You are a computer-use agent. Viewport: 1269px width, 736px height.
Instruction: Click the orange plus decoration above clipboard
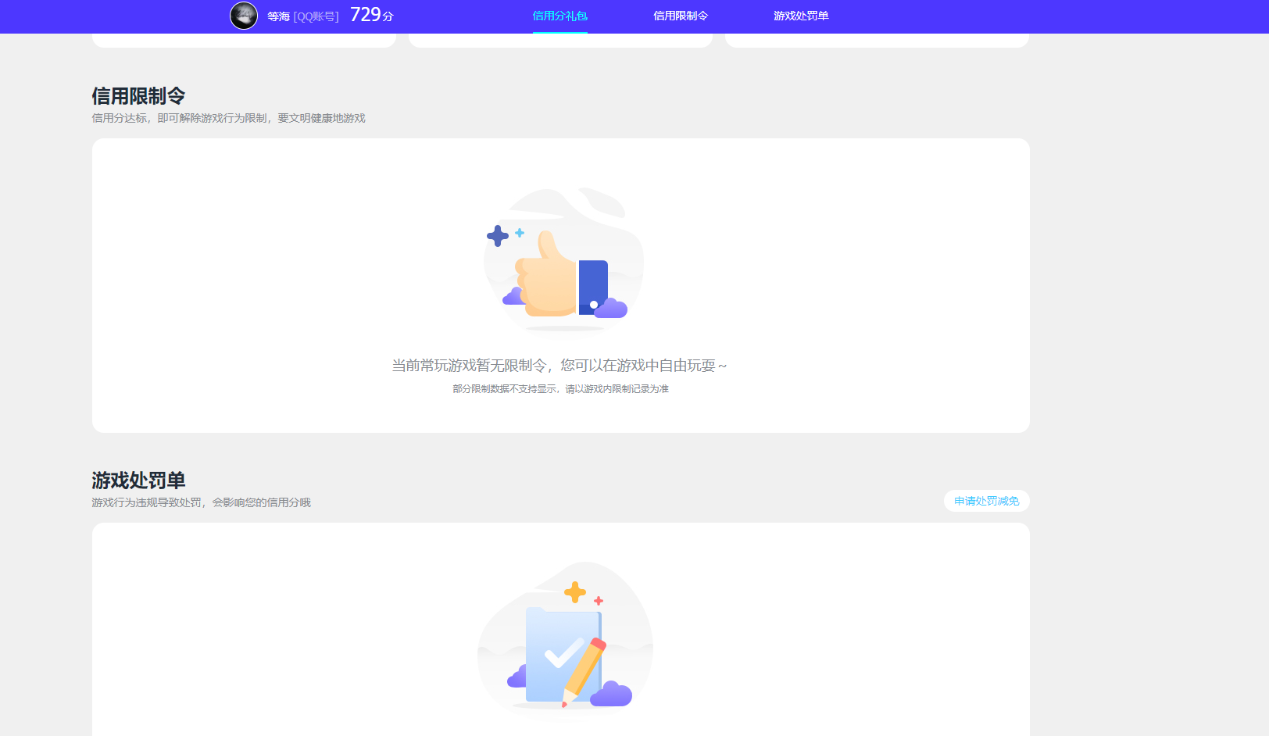pyautogui.click(x=576, y=591)
